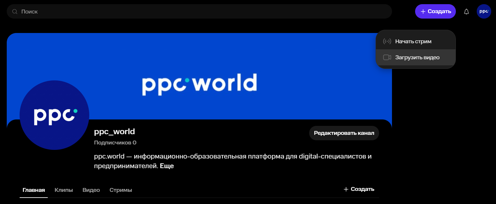Switch to the Главная tab
The width and height of the screenshot is (496, 204).
click(34, 190)
